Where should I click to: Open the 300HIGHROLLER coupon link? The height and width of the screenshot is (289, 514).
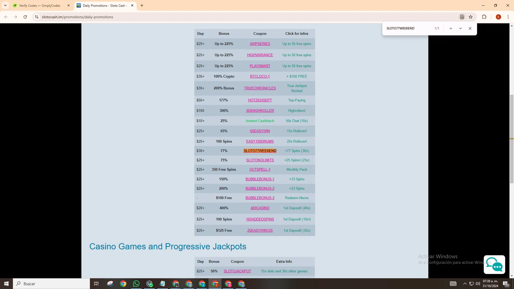point(260,111)
